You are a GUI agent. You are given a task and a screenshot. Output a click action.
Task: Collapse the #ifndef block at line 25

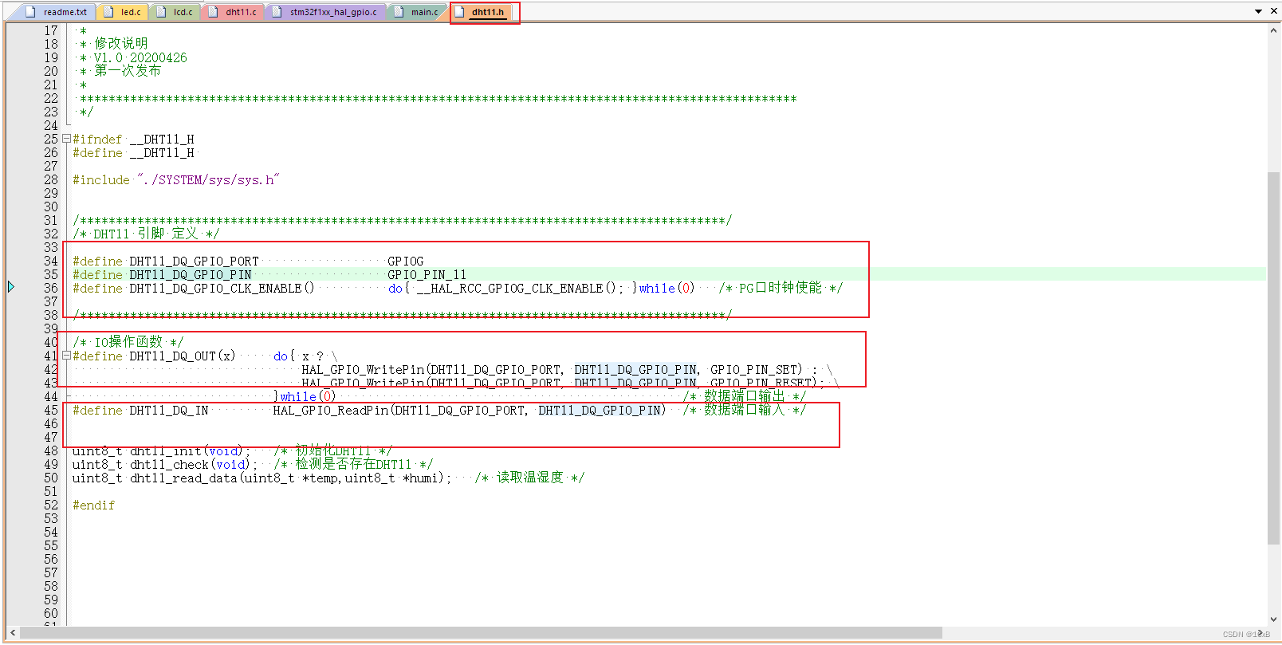pos(66,139)
